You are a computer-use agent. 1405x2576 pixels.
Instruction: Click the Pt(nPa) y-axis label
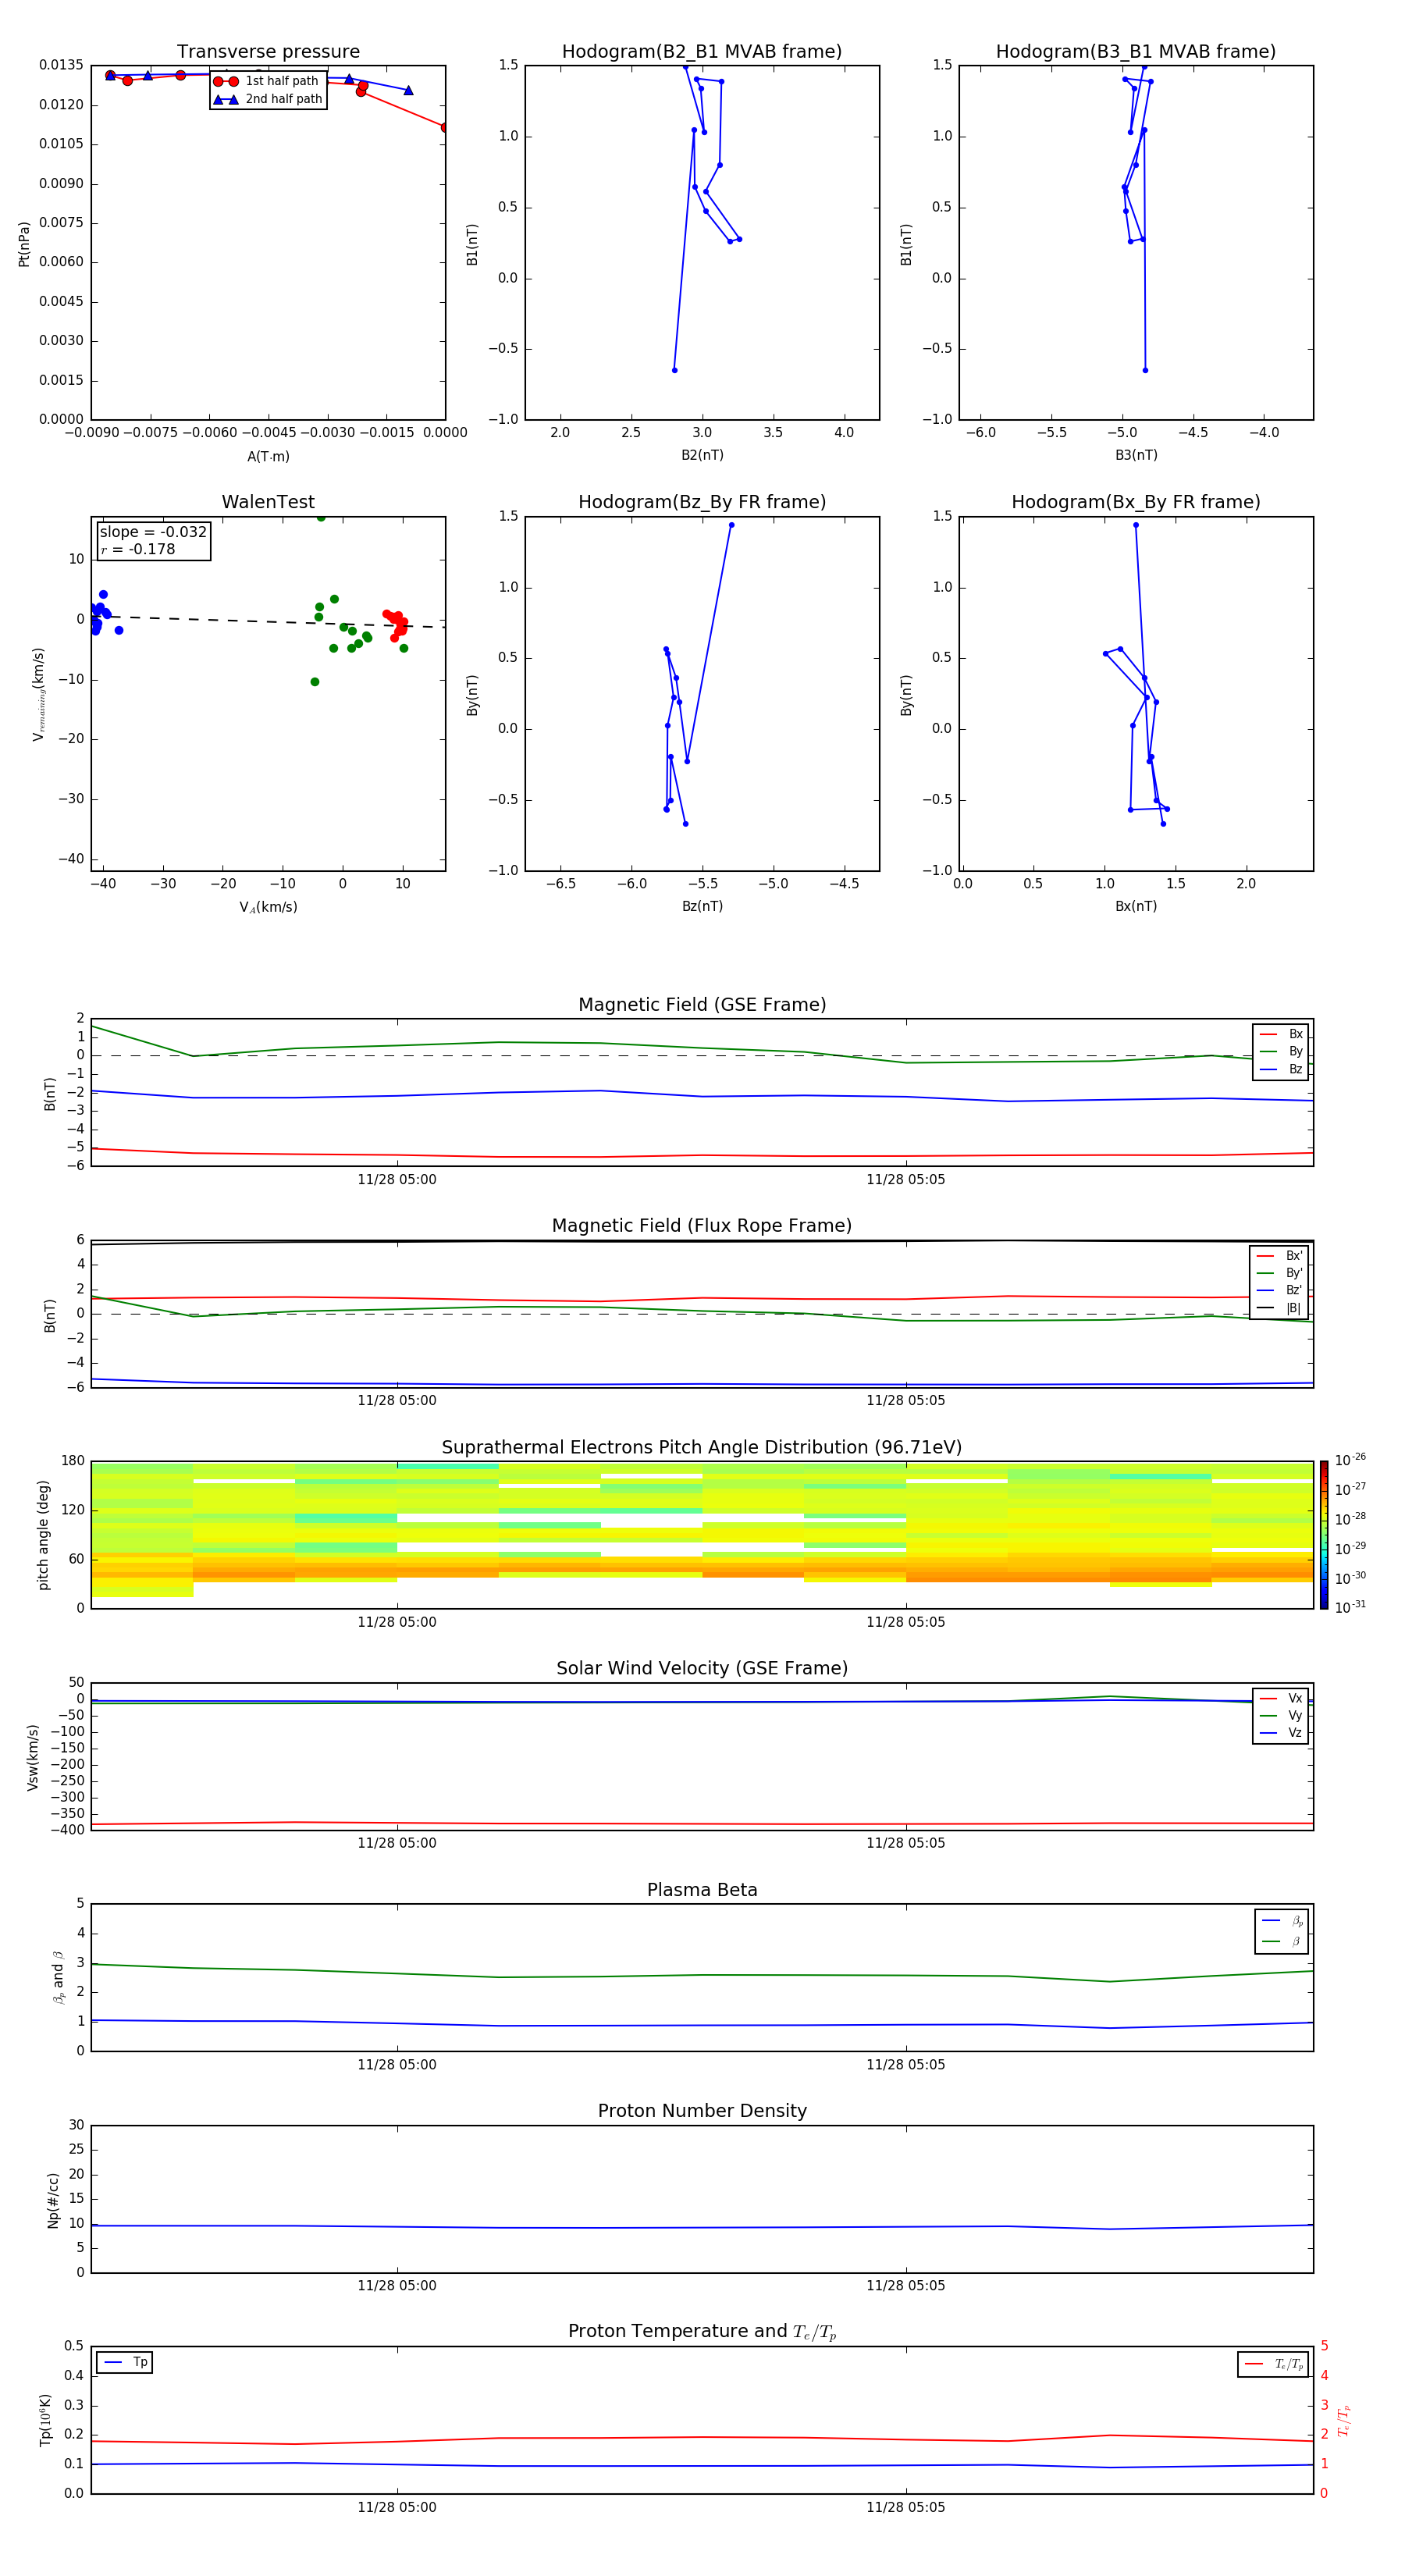click(x=24, y=244)
